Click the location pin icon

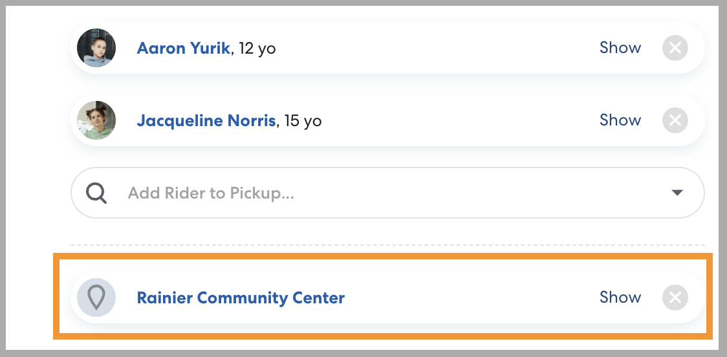[x=96, y=297]
